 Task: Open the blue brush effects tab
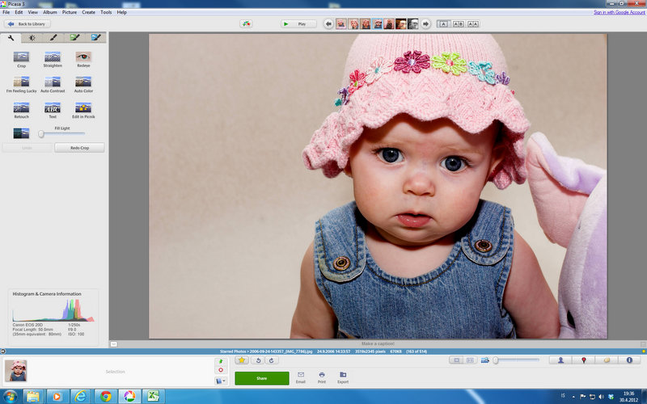(x=95, y=38)
